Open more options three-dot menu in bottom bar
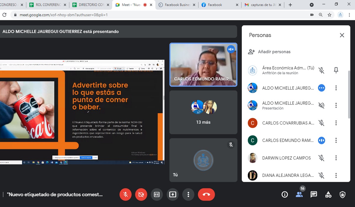 click(x=188, y=195)
